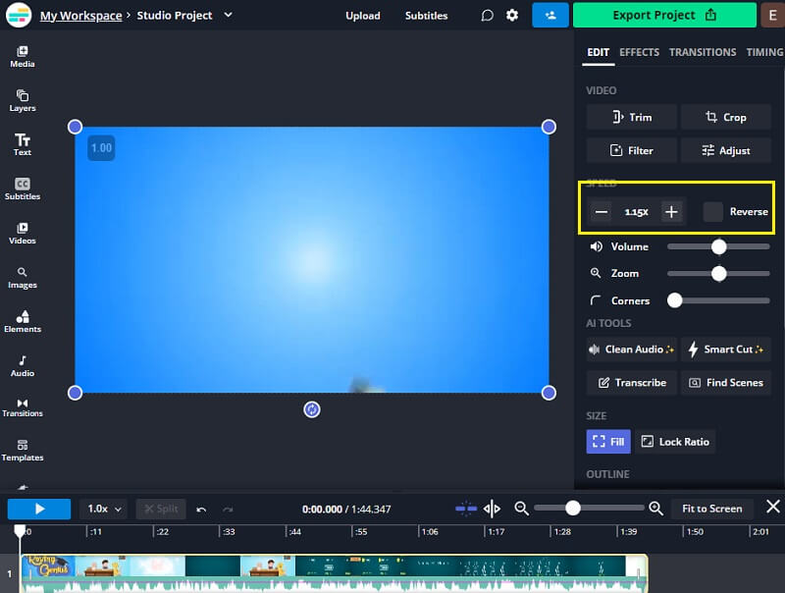The width and height of the screenshot is (785, 593).
Task: Open the Subtitles panel in the sidebar
Action: (22, 189)
